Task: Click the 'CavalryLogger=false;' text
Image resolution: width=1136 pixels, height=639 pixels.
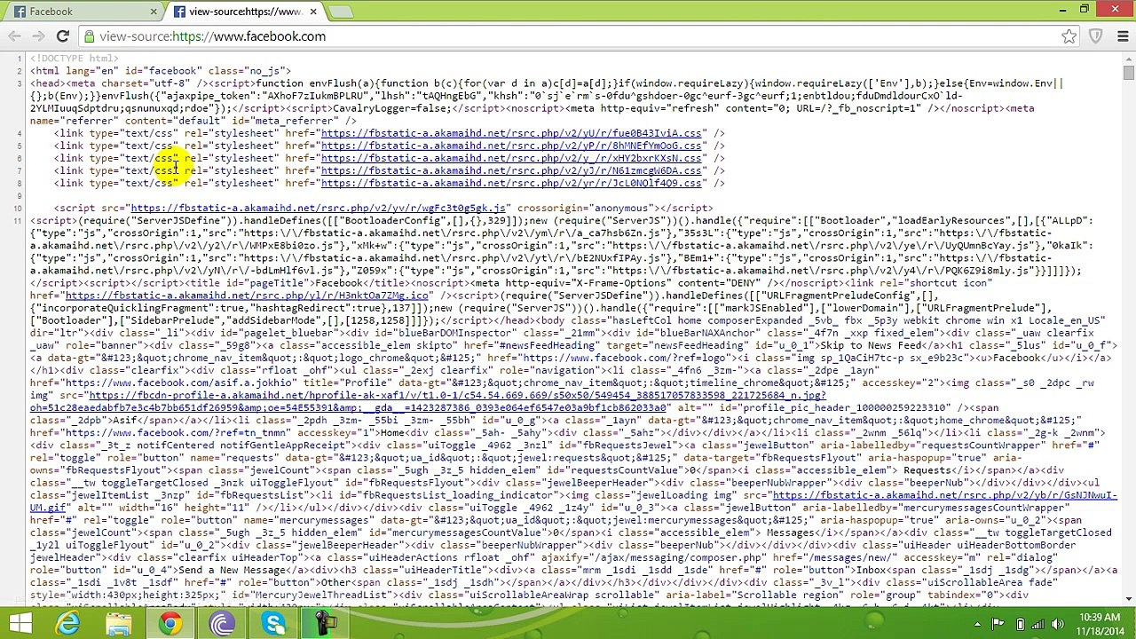Action: point(390,108)
